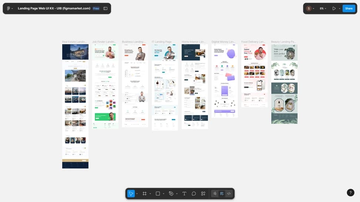
Task: Select the Business Landing frame label
Action: [134, 42]
